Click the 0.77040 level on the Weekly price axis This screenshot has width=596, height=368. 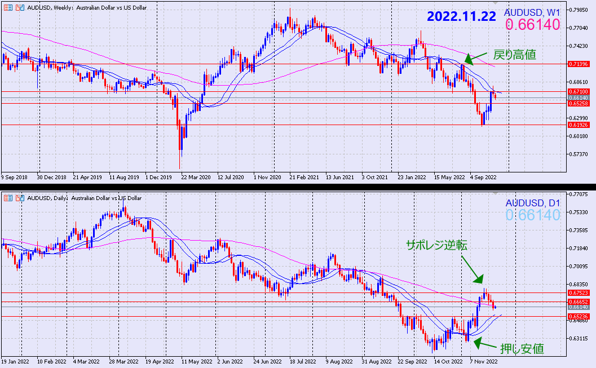[x=578, y=28]
